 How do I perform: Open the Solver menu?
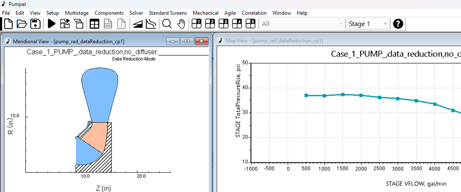click(x=136, y=13)
